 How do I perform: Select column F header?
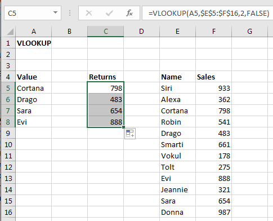[214, 32]
